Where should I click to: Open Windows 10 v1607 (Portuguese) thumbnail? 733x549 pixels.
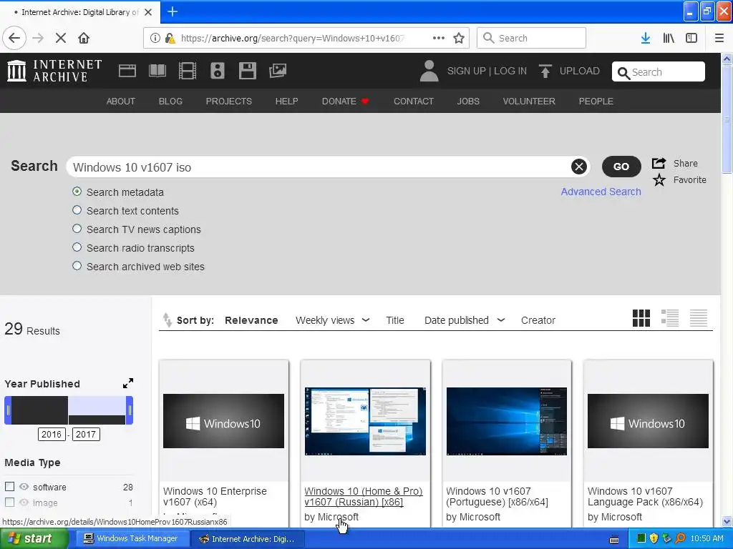click(x=507, y=421)
